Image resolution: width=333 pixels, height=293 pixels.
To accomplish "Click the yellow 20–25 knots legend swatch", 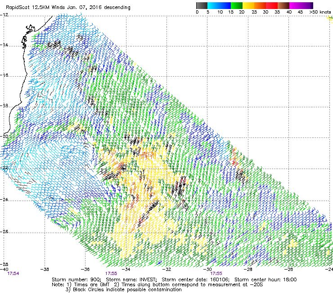I will tap(248, 5).
